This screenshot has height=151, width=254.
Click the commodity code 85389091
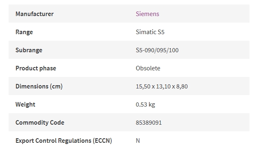coord(149,123)
